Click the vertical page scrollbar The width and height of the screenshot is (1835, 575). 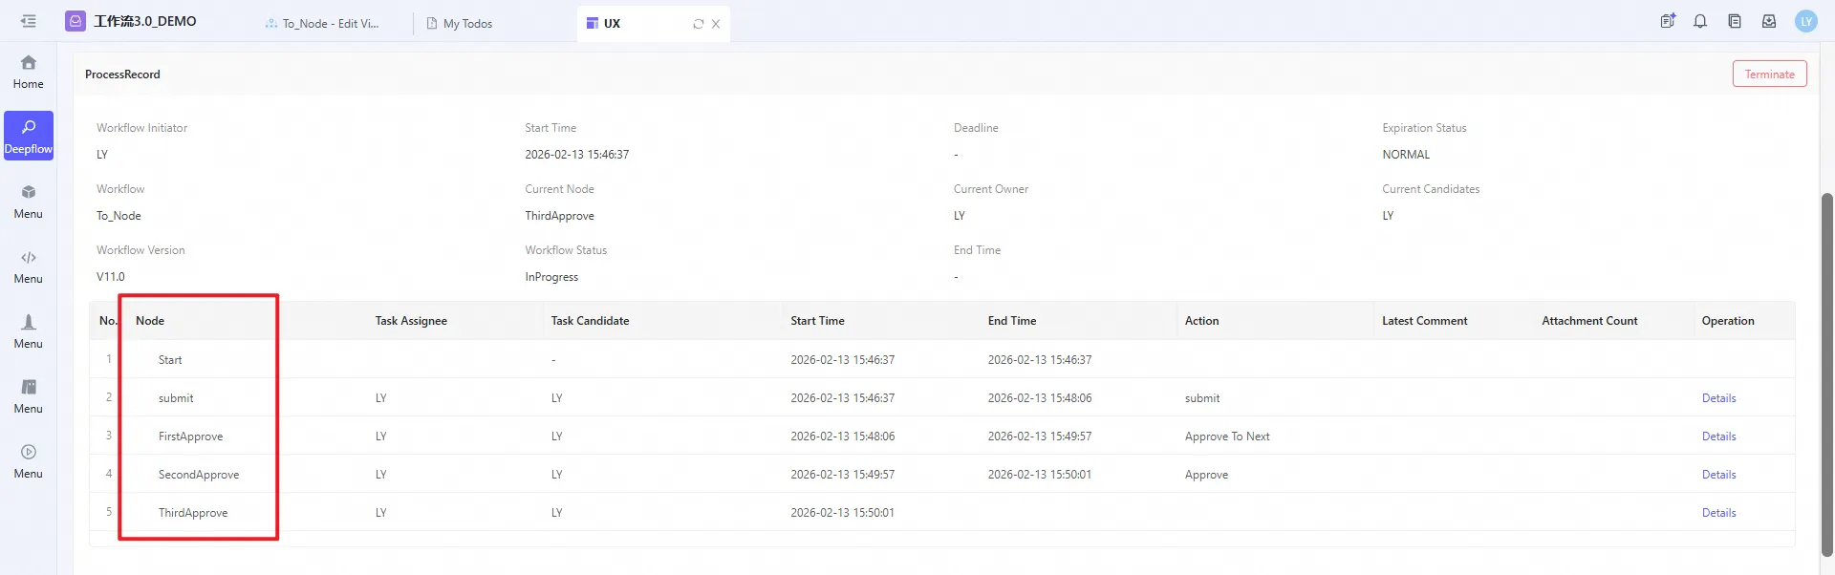(x=1826, y=373)
